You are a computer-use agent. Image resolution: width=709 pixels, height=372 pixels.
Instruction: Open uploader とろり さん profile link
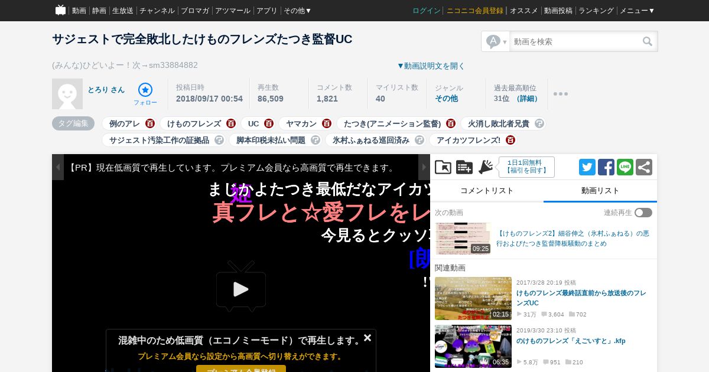click(106, 90)
